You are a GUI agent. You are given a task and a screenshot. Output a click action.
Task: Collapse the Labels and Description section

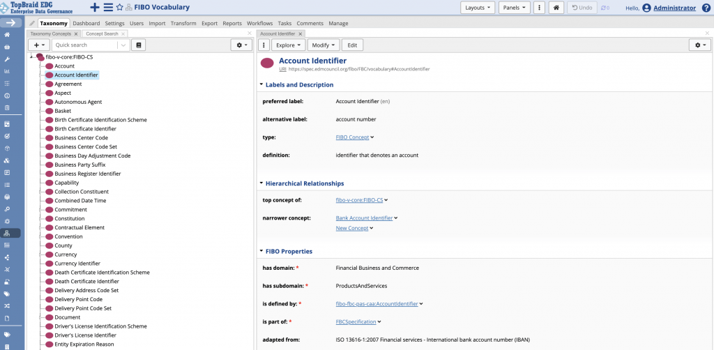[x=261, y=84]
